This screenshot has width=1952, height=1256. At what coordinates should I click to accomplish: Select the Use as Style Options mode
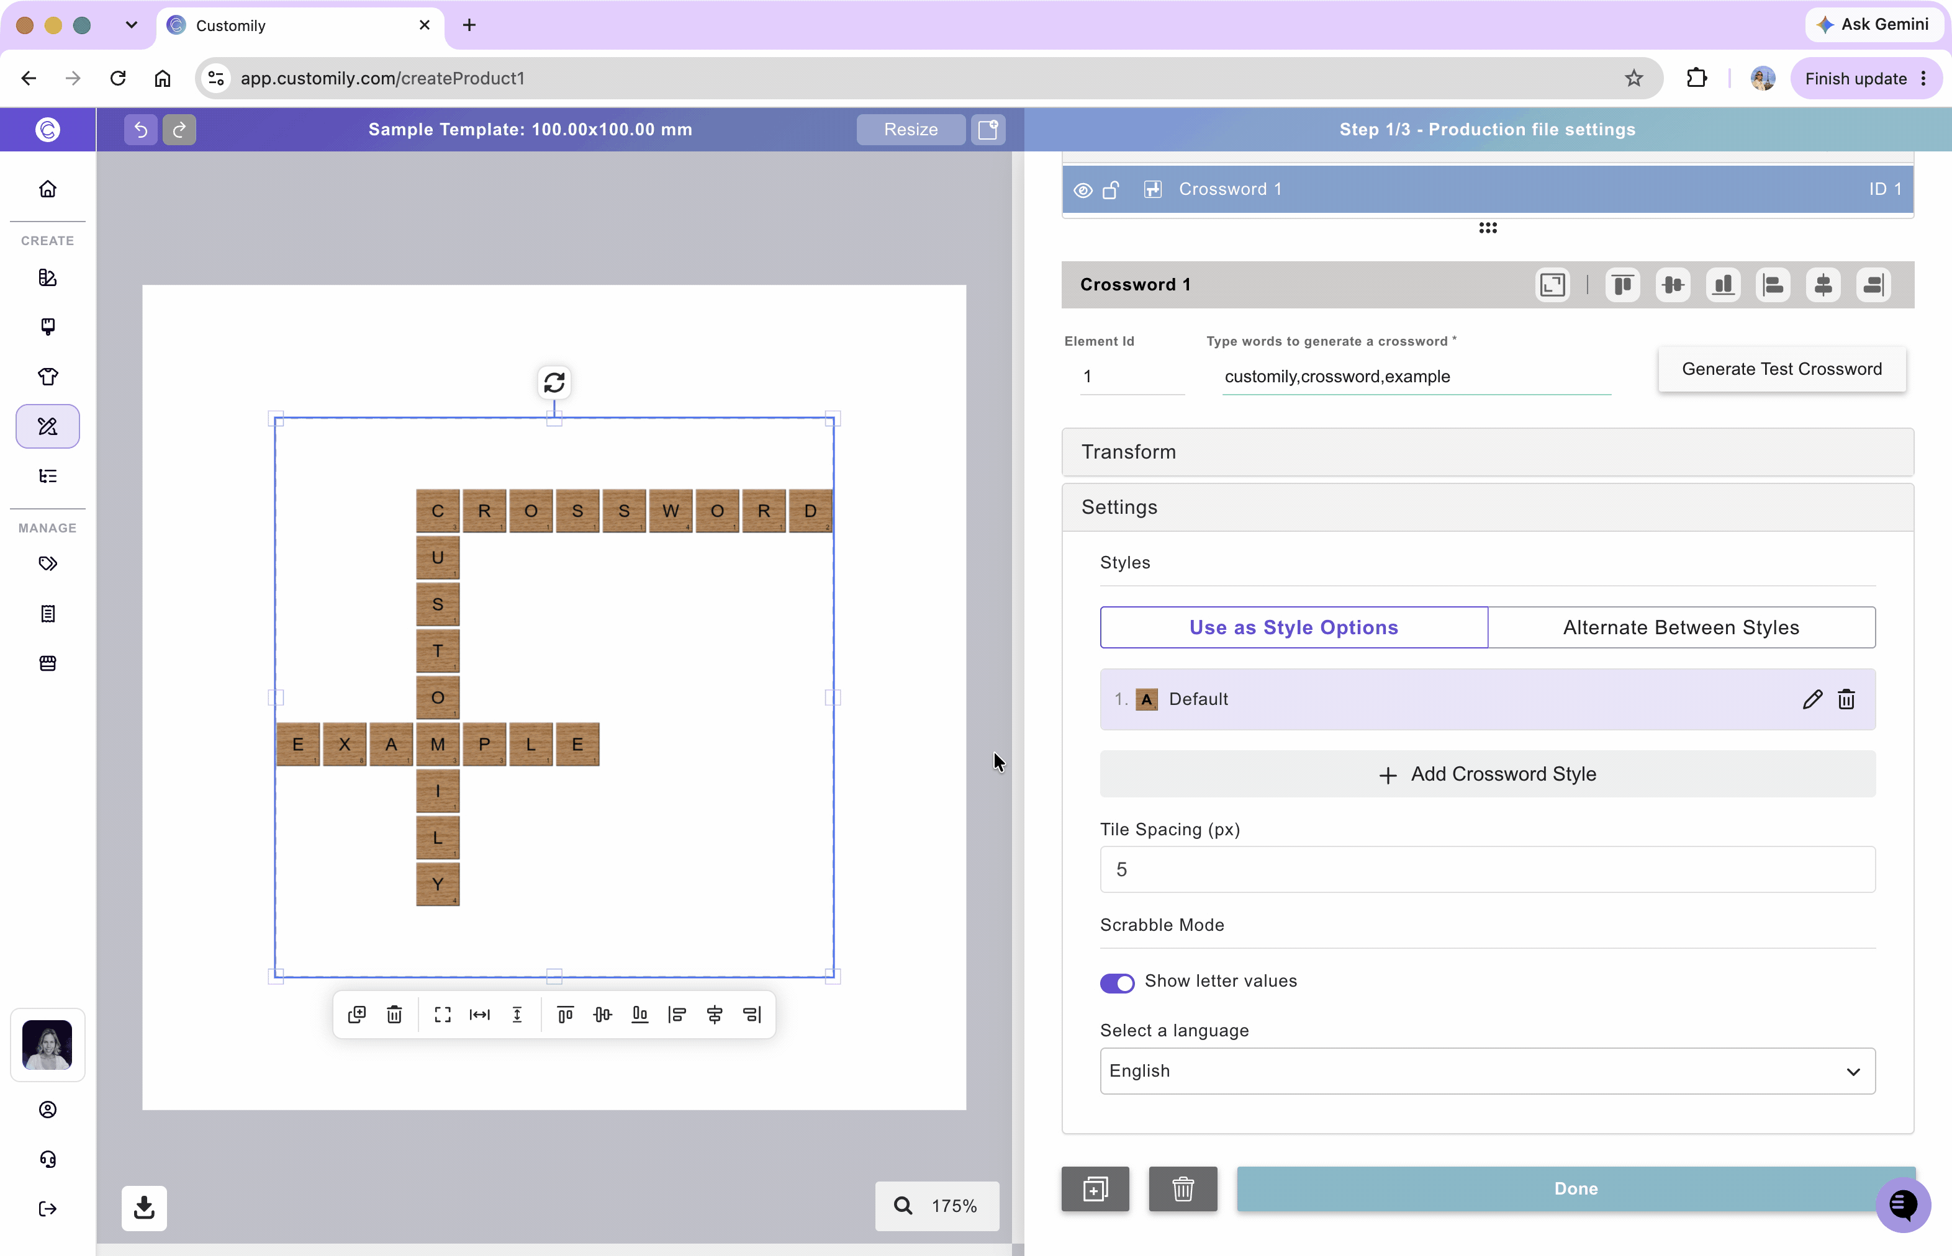point(1293,627)
